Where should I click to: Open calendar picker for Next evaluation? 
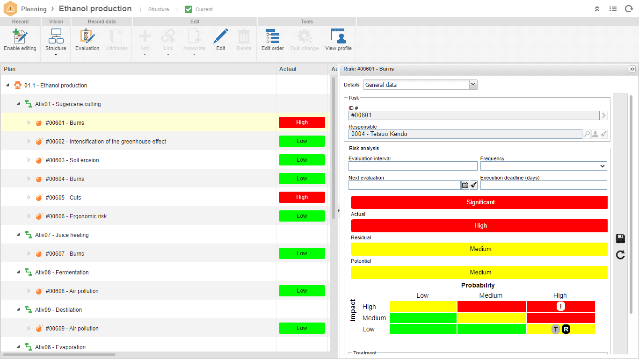coord(465,185)
